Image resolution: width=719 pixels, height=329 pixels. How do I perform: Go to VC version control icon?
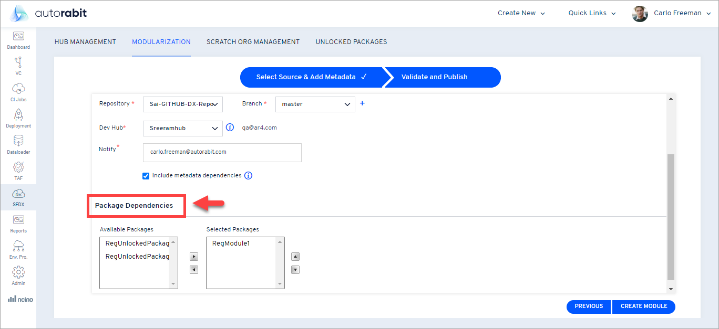[x=18, y=63]
